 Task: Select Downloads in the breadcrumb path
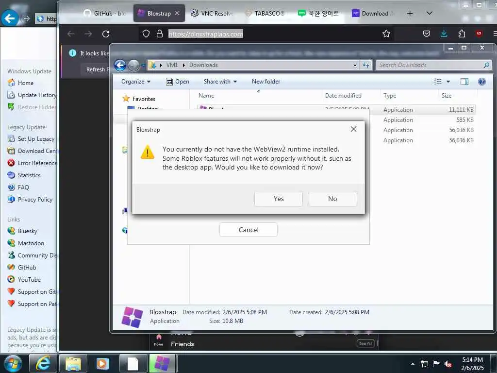tap(203, 65)
